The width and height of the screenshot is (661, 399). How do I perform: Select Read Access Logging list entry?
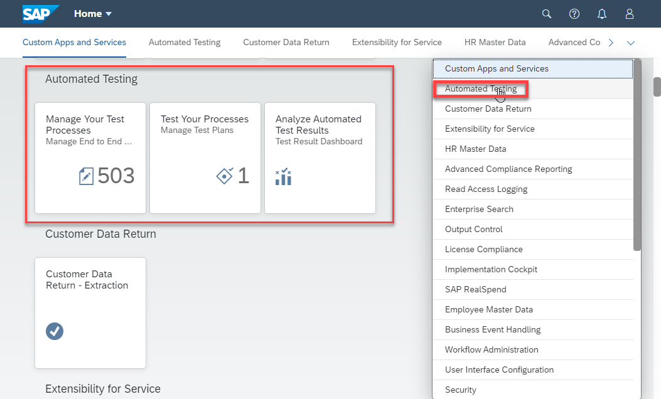pyautogui.click(x=533, y=189)
